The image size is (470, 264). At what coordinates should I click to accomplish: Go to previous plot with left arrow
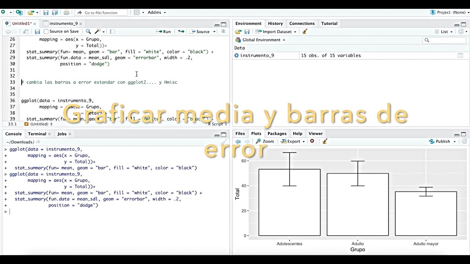[x=238, y=142]
